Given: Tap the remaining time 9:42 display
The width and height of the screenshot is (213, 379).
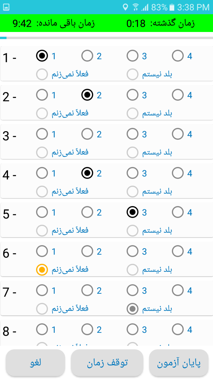Looking at the screenshot, I should tap(22, 23).
